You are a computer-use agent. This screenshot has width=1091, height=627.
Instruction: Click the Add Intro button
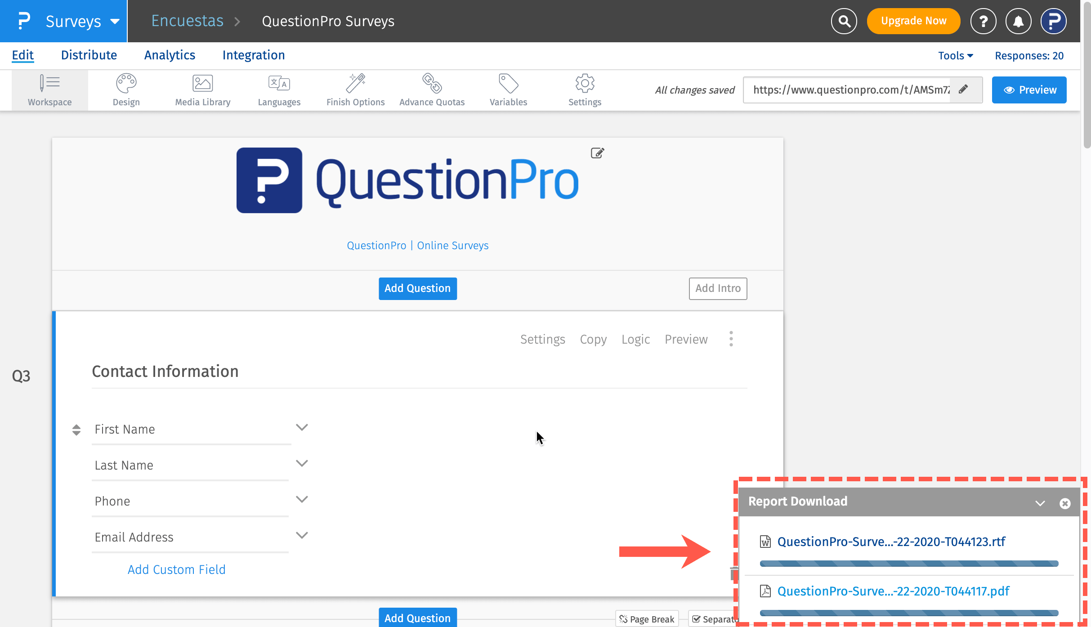point(718,288)
